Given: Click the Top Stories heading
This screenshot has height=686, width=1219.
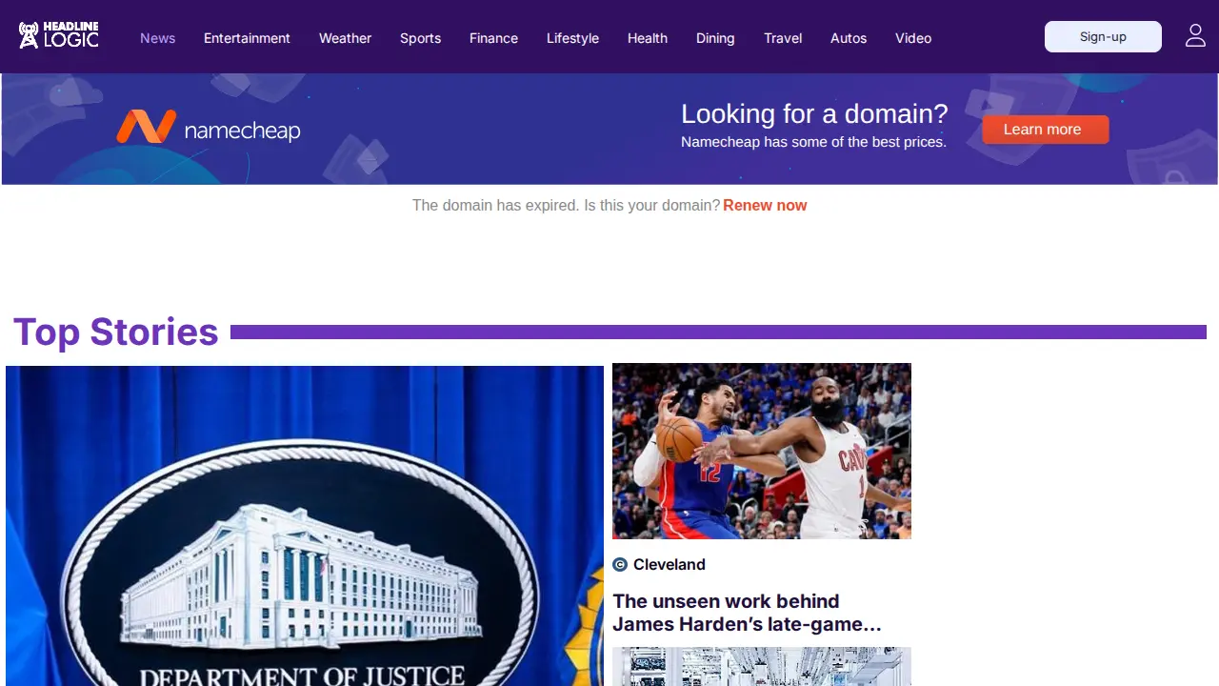Looking at the screenshot, I should click(116, 332).
